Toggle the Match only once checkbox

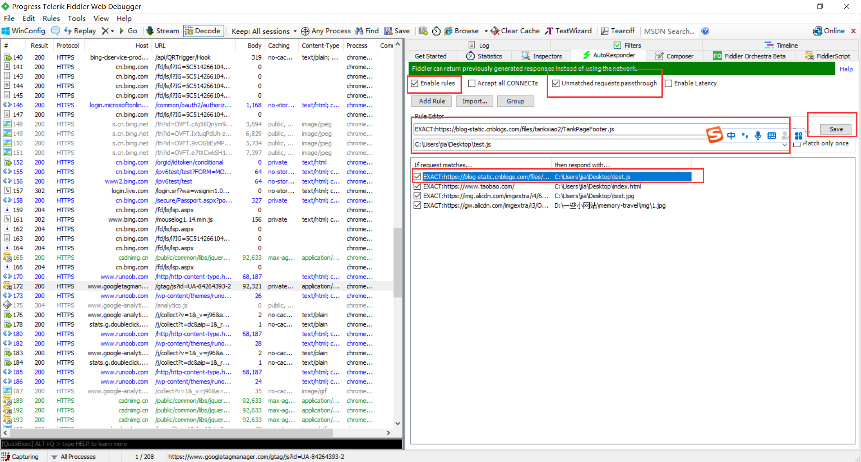pyautogui.click(x=797, y=144)
